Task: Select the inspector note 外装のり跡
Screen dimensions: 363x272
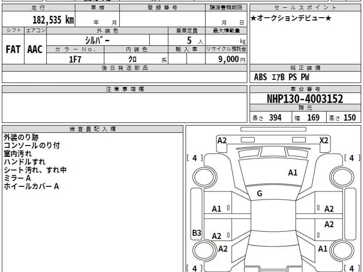Action: click(21, 137)
